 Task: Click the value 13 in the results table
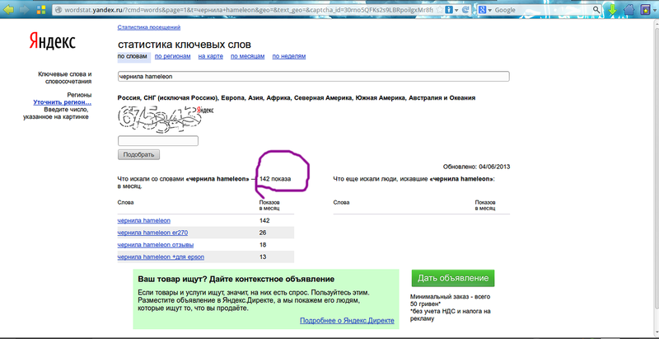click(x=263, y=257)
